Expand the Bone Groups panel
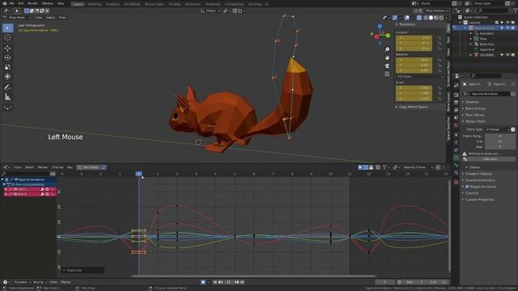This screenshot has height=291, width=518. (x=475, y=108)
